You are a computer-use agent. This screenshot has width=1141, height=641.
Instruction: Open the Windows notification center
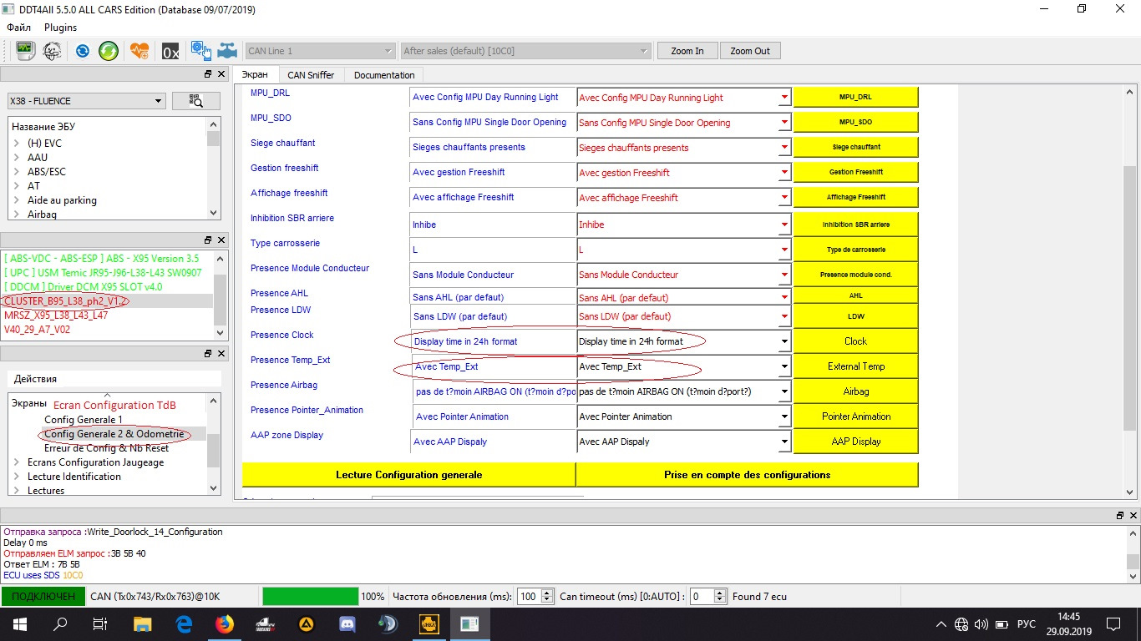coord(1113,623)
